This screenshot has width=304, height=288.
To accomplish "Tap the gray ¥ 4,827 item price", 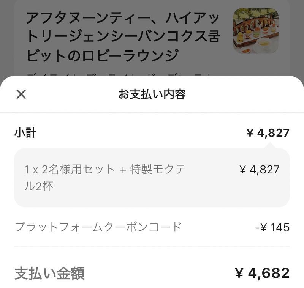I will [260, 170].
